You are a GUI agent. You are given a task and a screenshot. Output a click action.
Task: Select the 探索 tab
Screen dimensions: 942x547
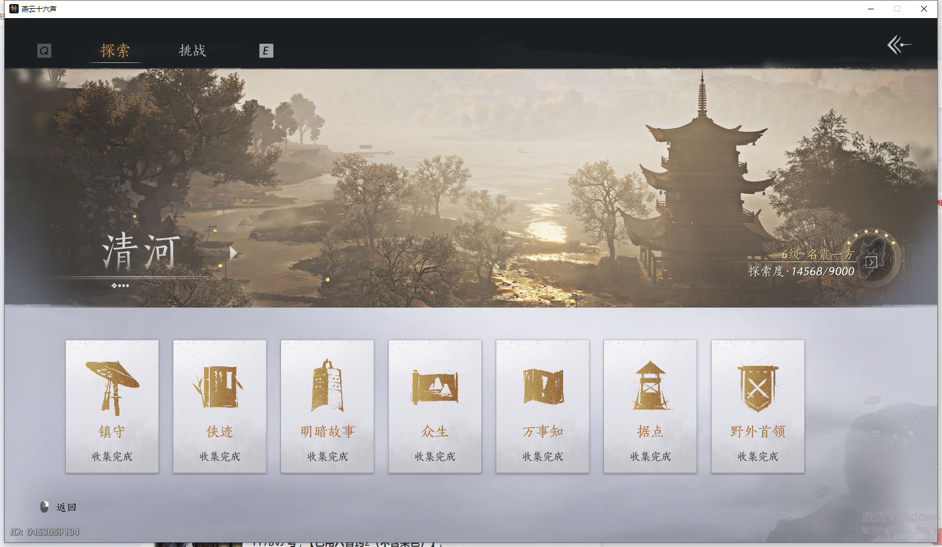coord(115,51)
